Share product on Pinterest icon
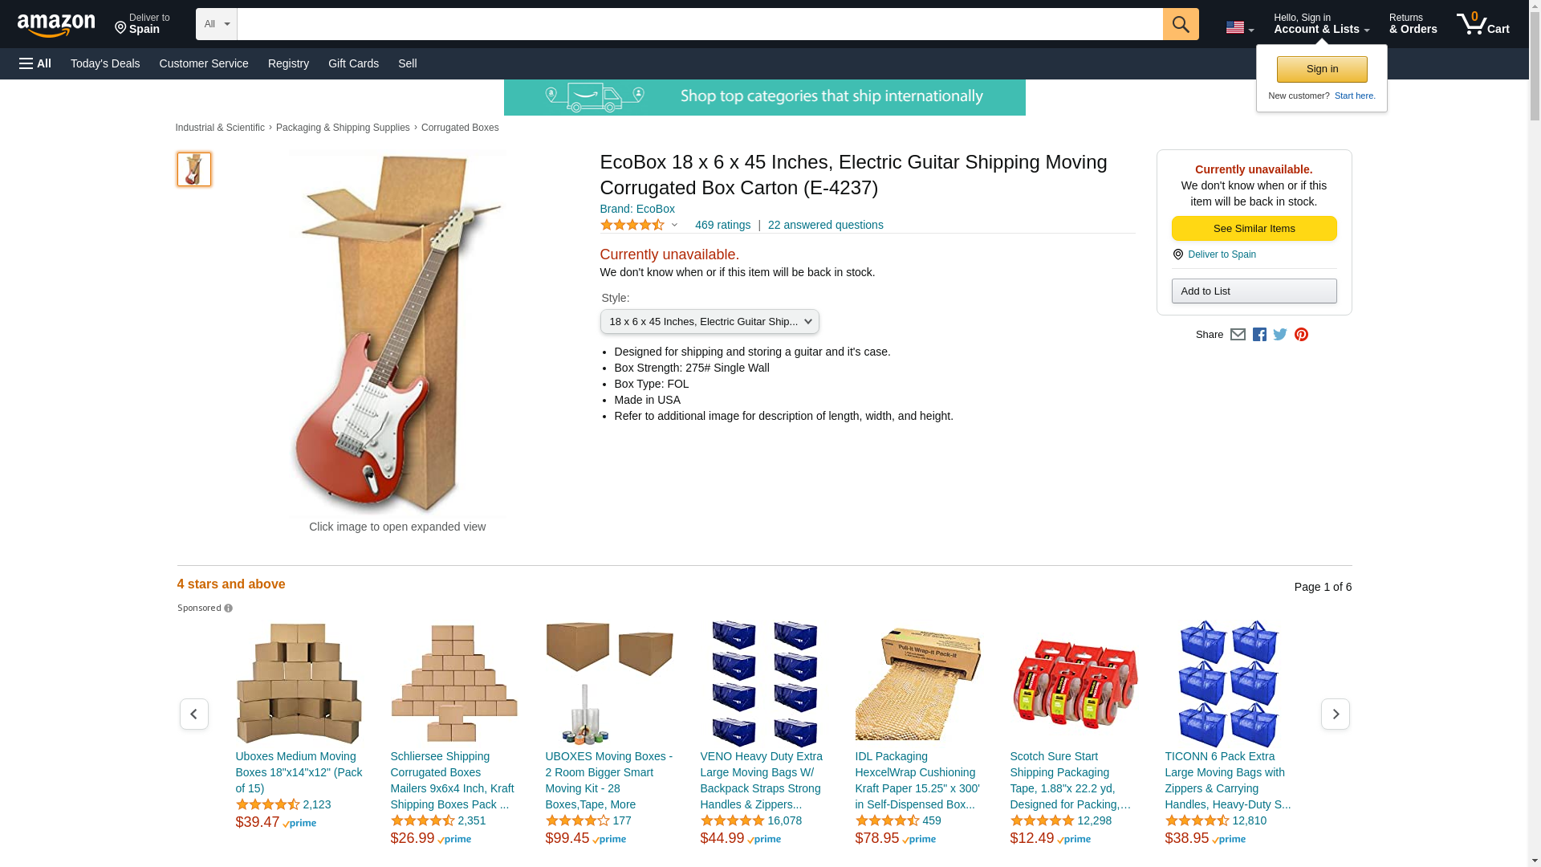The image size is (1541, 867). tap(1301, 335)
